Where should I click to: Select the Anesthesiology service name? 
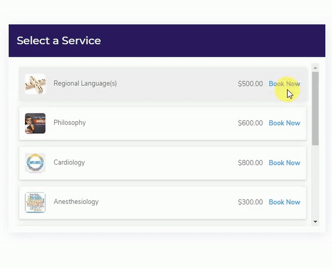76,202
